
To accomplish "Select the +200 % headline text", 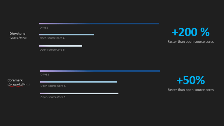I will click(191, 32).
